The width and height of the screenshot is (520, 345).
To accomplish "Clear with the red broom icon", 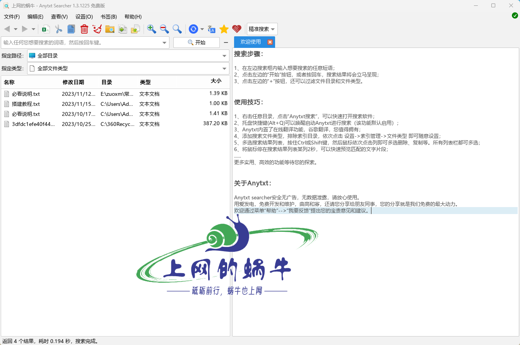I will click(97, 29).
